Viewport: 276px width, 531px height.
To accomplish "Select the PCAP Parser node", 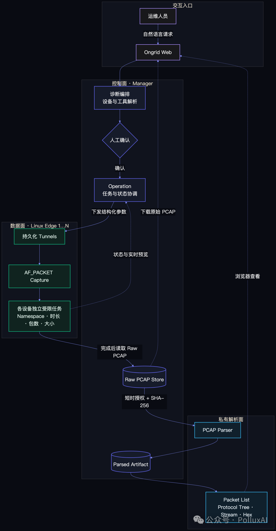I will click(x=218, y=430).
